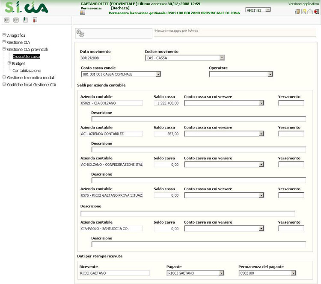Click the Saldo cassa value 1.222.480,00
Viewport: 321px width, 284px height.
pos(166,103)
